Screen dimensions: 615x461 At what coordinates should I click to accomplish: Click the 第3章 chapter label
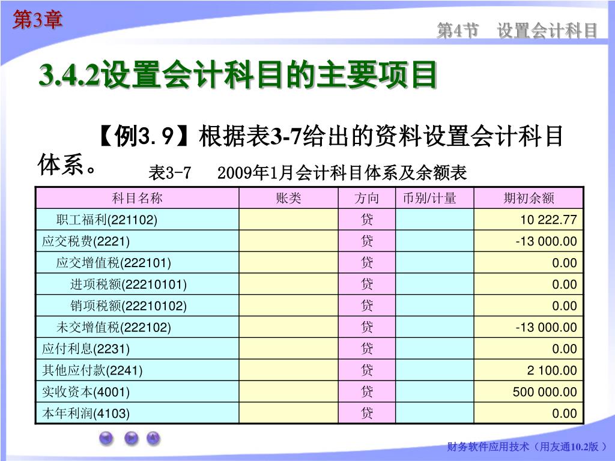tap(37, 20)
